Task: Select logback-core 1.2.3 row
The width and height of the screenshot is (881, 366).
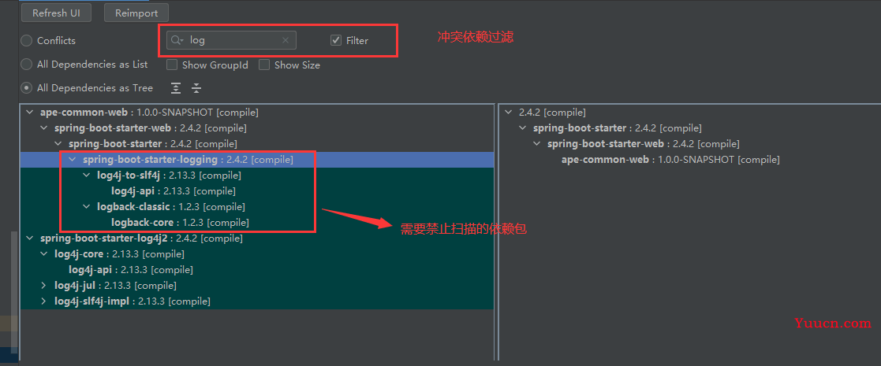Action: (257, 223)
